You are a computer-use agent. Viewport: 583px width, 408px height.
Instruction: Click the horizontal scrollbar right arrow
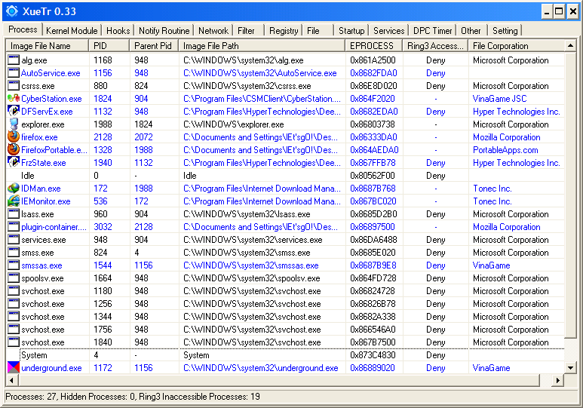(x=559, y=381)
